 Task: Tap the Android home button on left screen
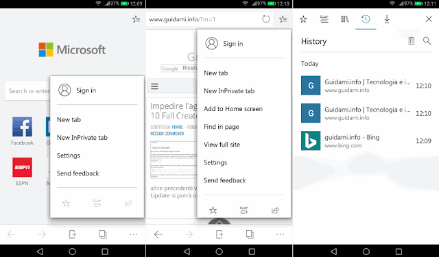pos(72,252)
